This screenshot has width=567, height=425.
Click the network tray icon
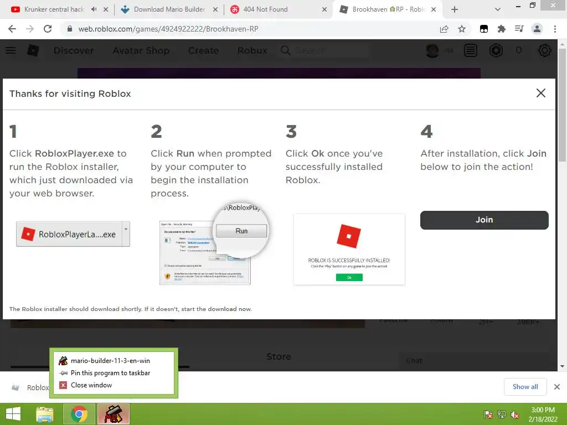502,414
